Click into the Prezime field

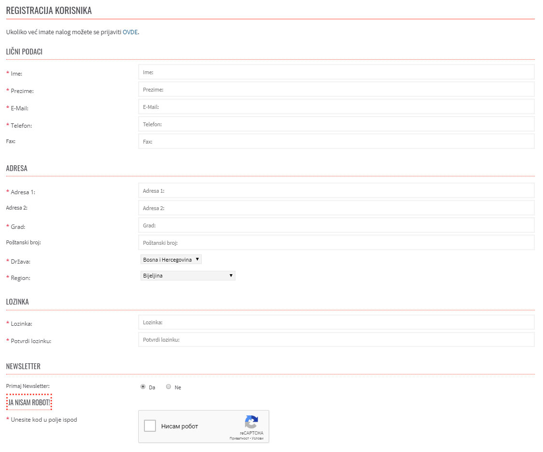pos(336,90)
